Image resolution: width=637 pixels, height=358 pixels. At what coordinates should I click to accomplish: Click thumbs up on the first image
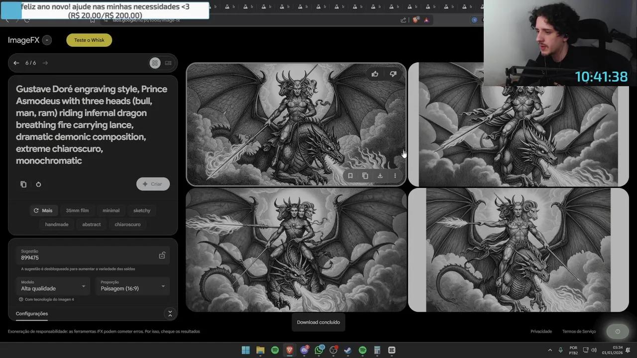point(375,74)
